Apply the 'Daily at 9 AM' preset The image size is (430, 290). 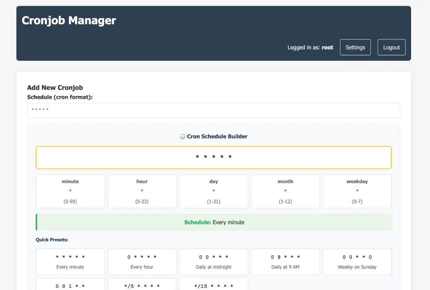click(x=285, y=262)
